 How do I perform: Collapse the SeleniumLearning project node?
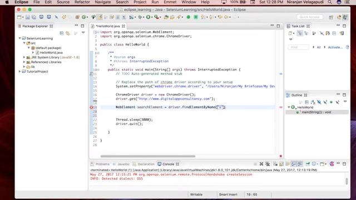20,38
